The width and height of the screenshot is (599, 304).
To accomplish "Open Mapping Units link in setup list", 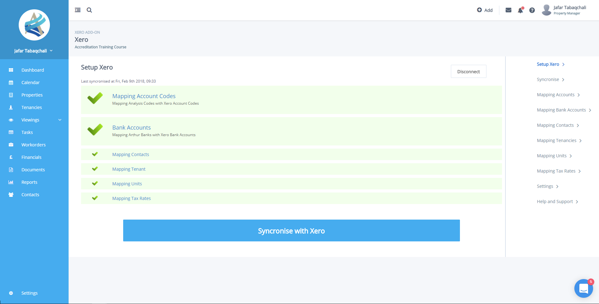I will click(127, 184).
